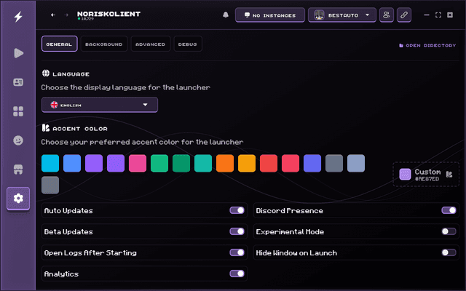
Task: Enable Experimental Mode
Action: coord(449,231)
